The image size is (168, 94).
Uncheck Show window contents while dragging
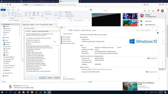27,65
